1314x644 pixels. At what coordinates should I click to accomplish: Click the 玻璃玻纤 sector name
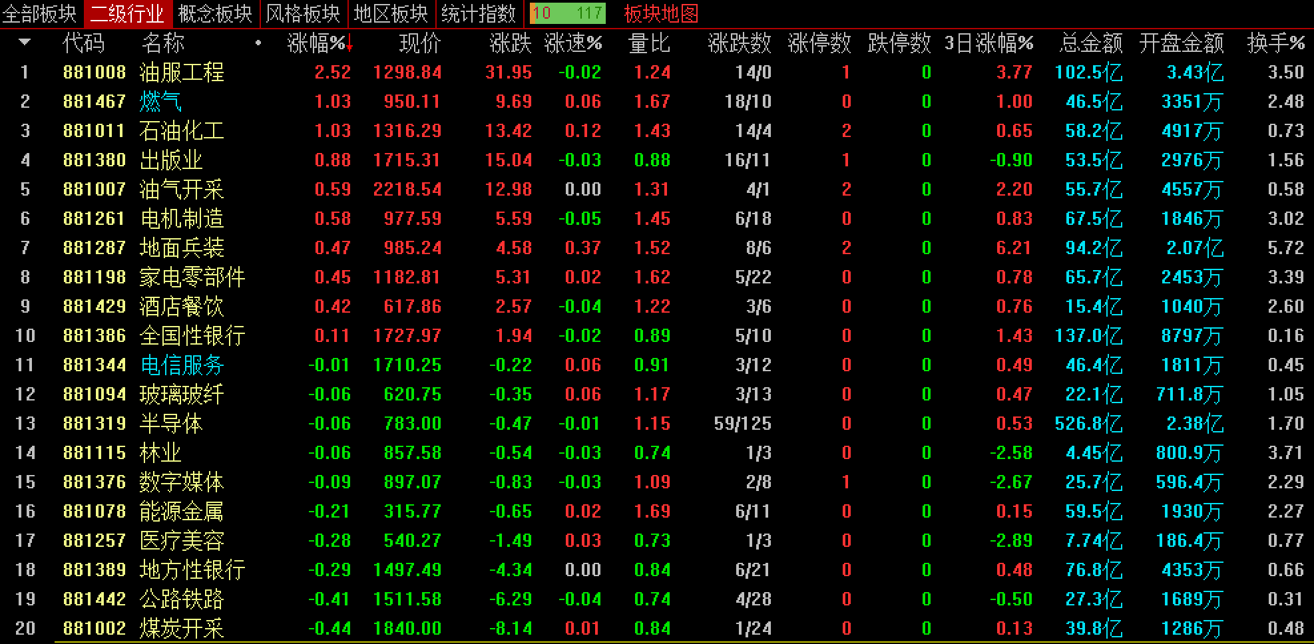point(182,394)
